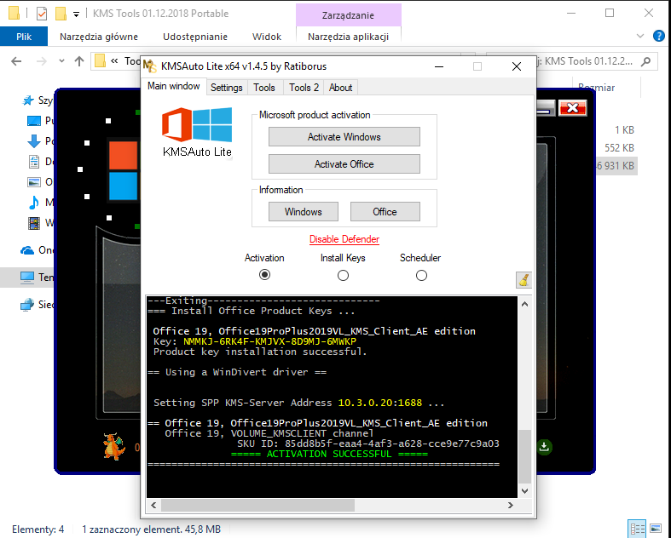Click Properties checkmark icon in quick access toolbar
The width and height of the screenshot is (671, 538).
pyautogui.click(x=42, y=14)
